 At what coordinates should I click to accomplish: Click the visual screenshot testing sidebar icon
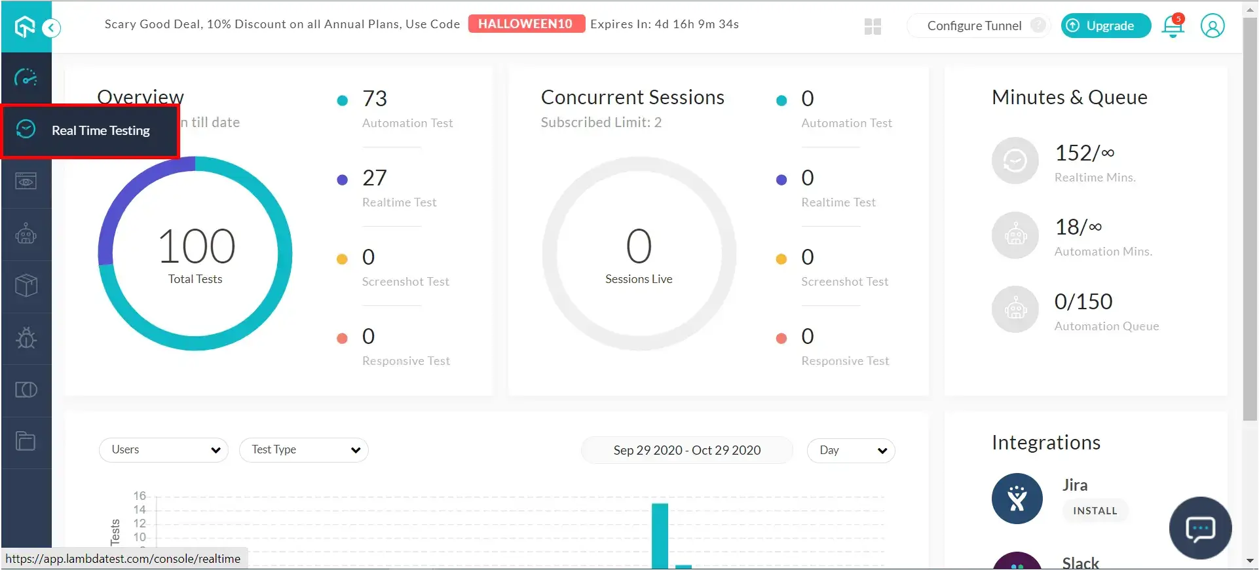click(x=26, y=181)
